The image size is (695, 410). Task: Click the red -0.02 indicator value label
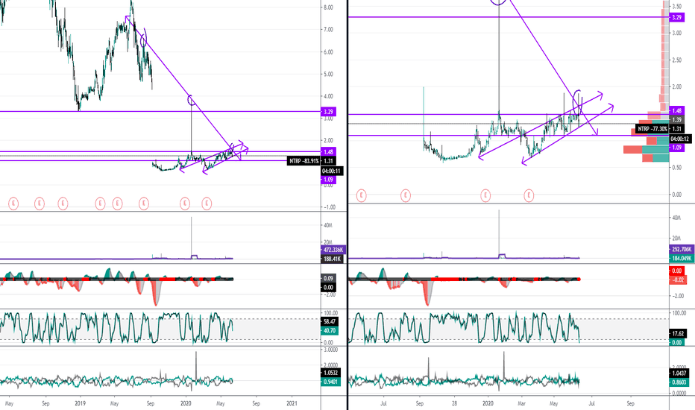tap(678, 280)
